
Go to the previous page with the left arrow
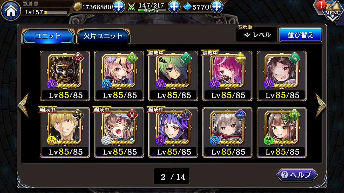(x=23, y=105)
